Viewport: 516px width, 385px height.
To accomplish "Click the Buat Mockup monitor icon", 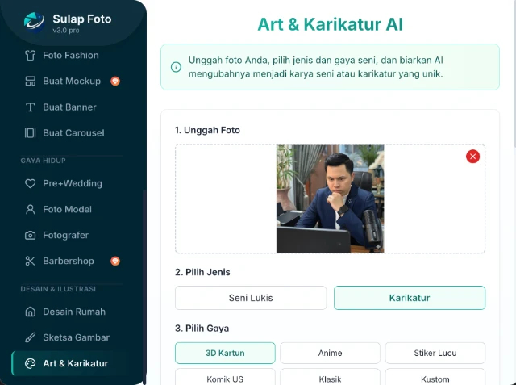I will click(31, 82).
